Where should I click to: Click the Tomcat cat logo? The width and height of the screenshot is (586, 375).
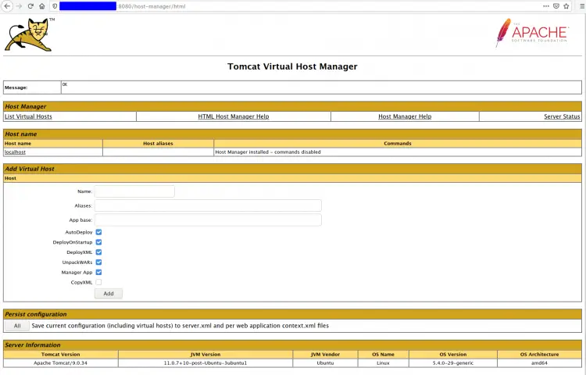click(x=30, y=34)
